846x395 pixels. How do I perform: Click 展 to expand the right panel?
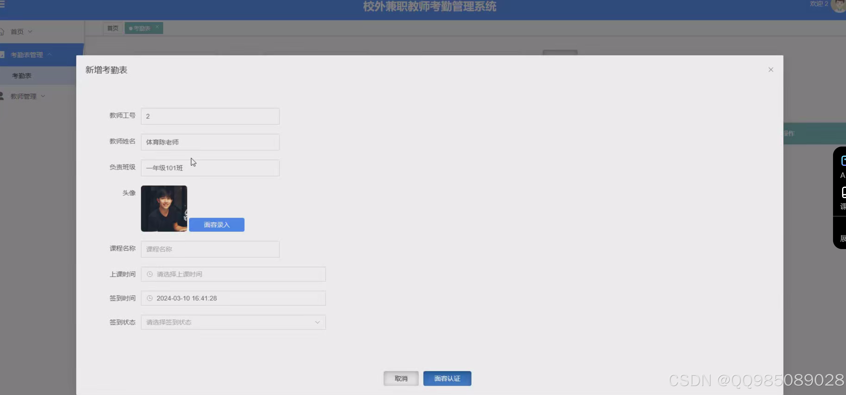tap(842, 239)
